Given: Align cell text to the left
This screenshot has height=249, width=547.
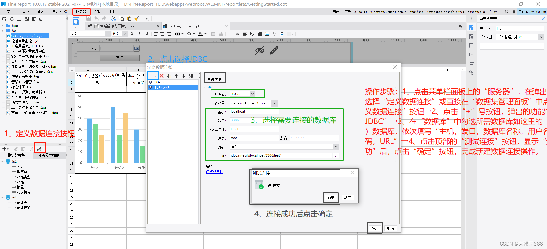Looking at the screenshot, I should point(156,34).
